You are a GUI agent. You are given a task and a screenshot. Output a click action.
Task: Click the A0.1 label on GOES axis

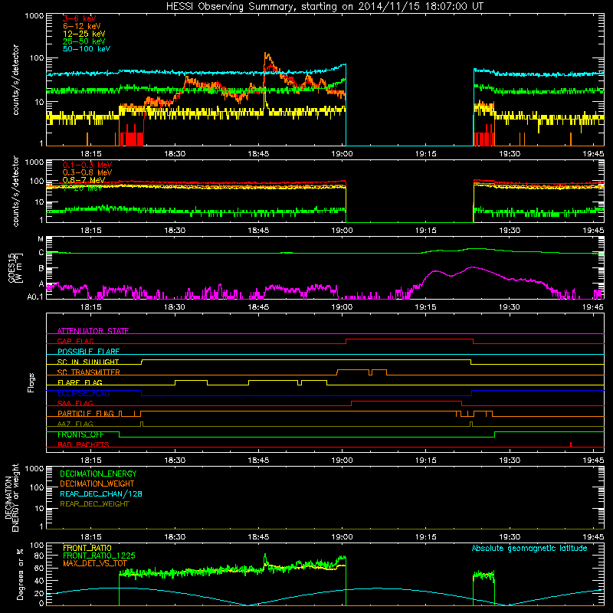coord(35,297)
